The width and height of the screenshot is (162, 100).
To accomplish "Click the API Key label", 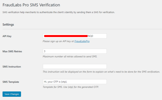I will [x=7, y=36].
